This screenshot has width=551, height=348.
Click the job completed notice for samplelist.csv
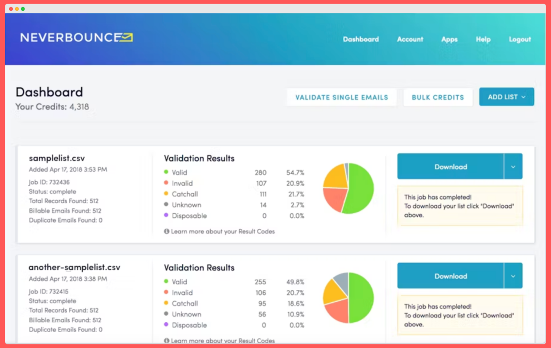(x=460, y=206)
